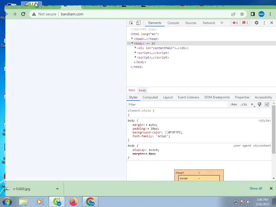Expand the head element node
The image size is (276, 207).
point(132,39)
